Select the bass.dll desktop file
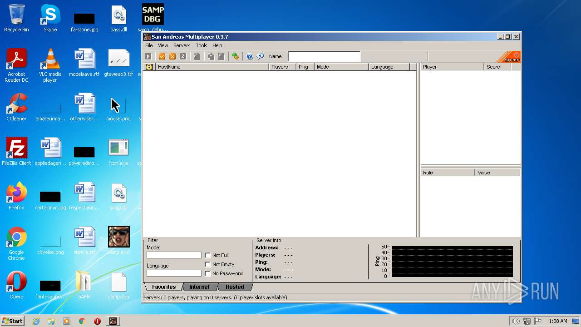The width and height of the screenshot is (581, 327). click(118, 18)
